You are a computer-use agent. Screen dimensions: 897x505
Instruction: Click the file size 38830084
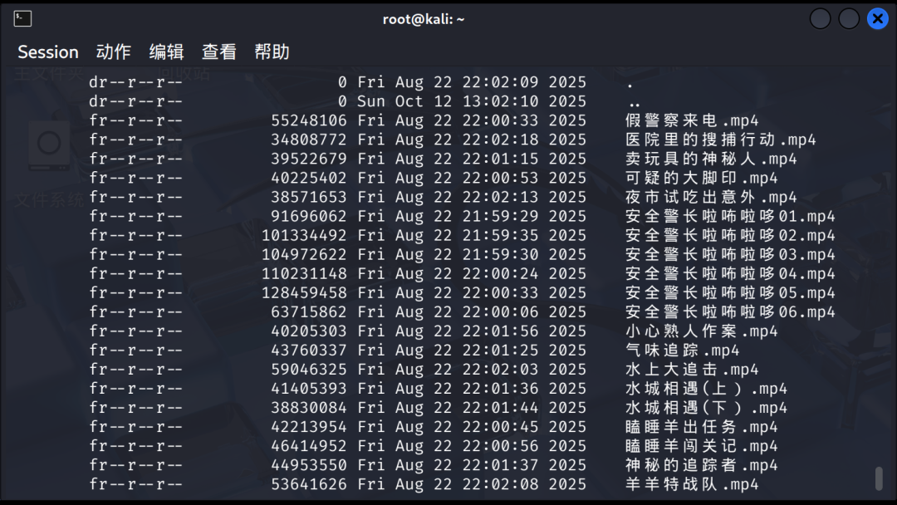coord(309,409)
